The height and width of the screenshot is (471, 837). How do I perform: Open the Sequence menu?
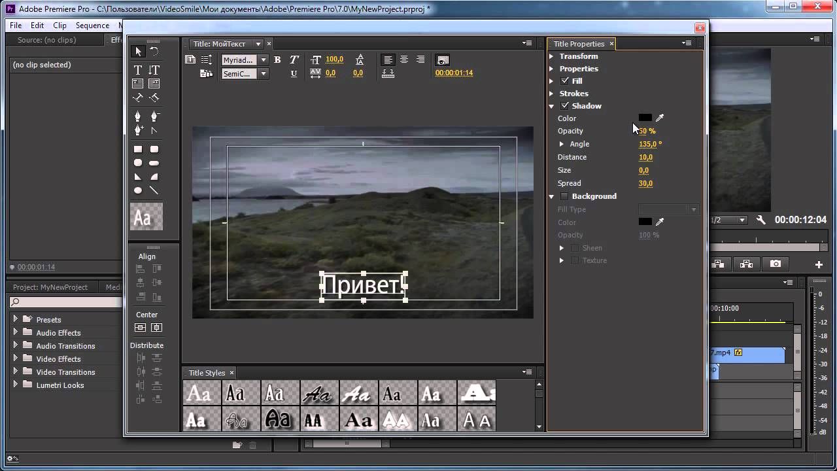92,26
